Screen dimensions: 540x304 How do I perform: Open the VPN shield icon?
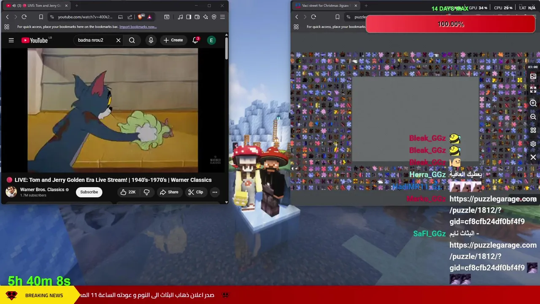pos(214,17)
